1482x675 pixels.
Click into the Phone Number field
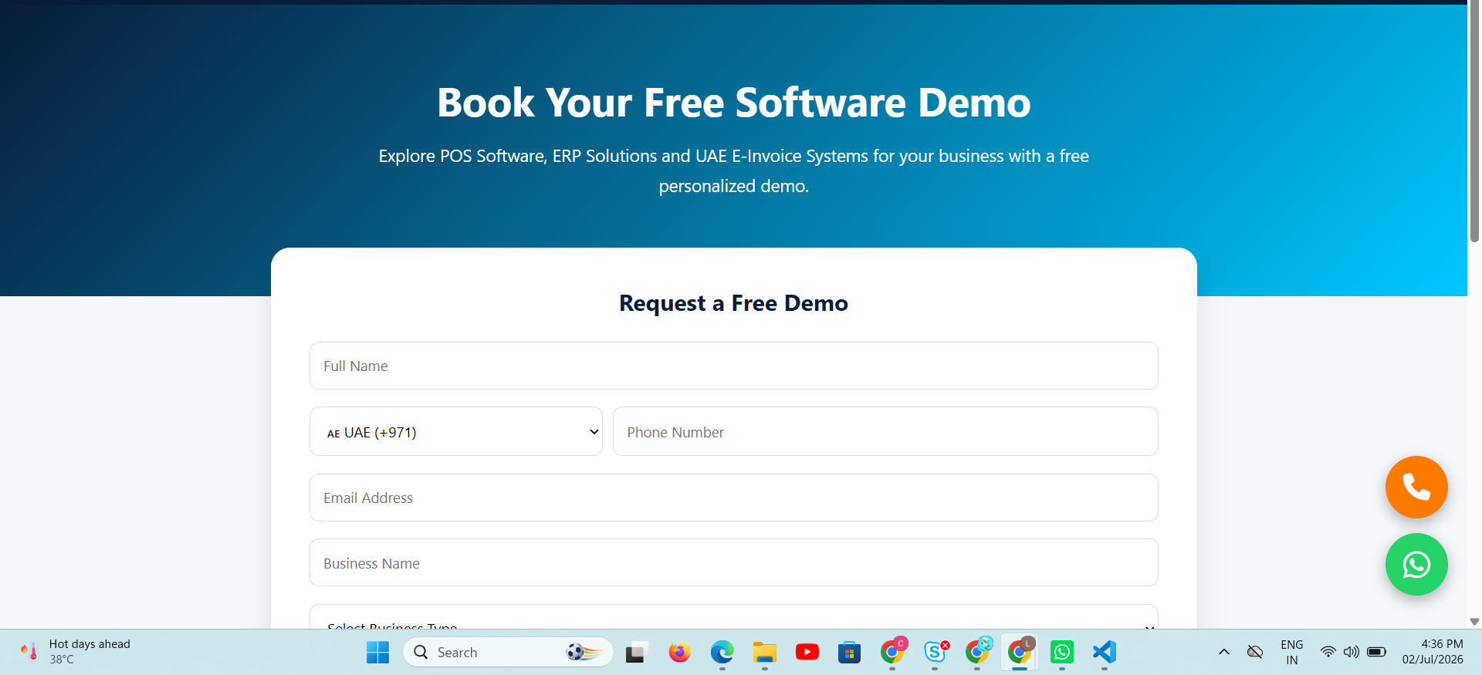pyautogui.click(x=885, y=432)
